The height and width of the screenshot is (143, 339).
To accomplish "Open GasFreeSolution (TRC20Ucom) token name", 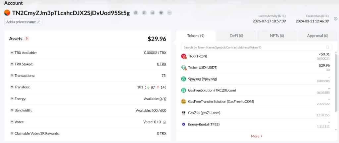I will click(x=212, y=90).
